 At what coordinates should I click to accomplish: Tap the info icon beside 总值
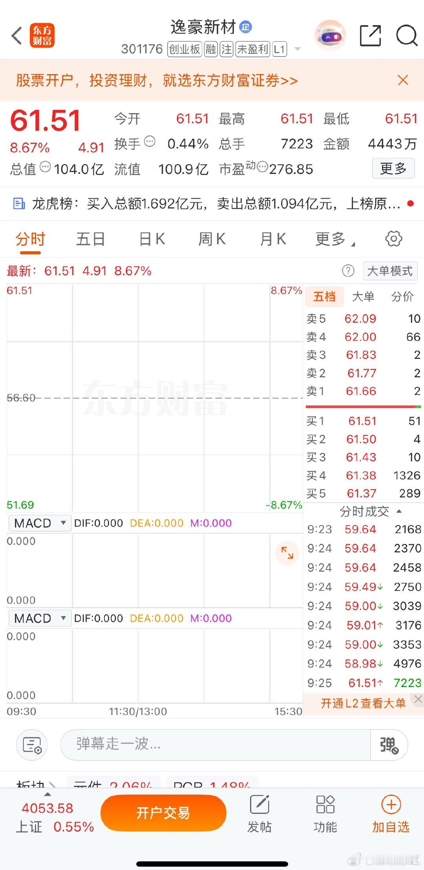coord(46,167)
